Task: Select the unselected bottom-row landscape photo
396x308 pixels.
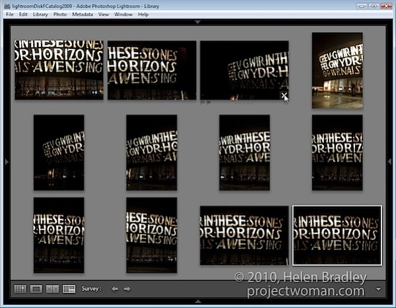Action: pos(244,235)
